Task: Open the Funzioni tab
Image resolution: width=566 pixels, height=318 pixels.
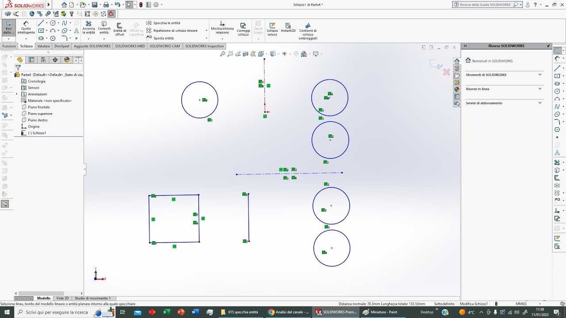Action: (9, 46)
